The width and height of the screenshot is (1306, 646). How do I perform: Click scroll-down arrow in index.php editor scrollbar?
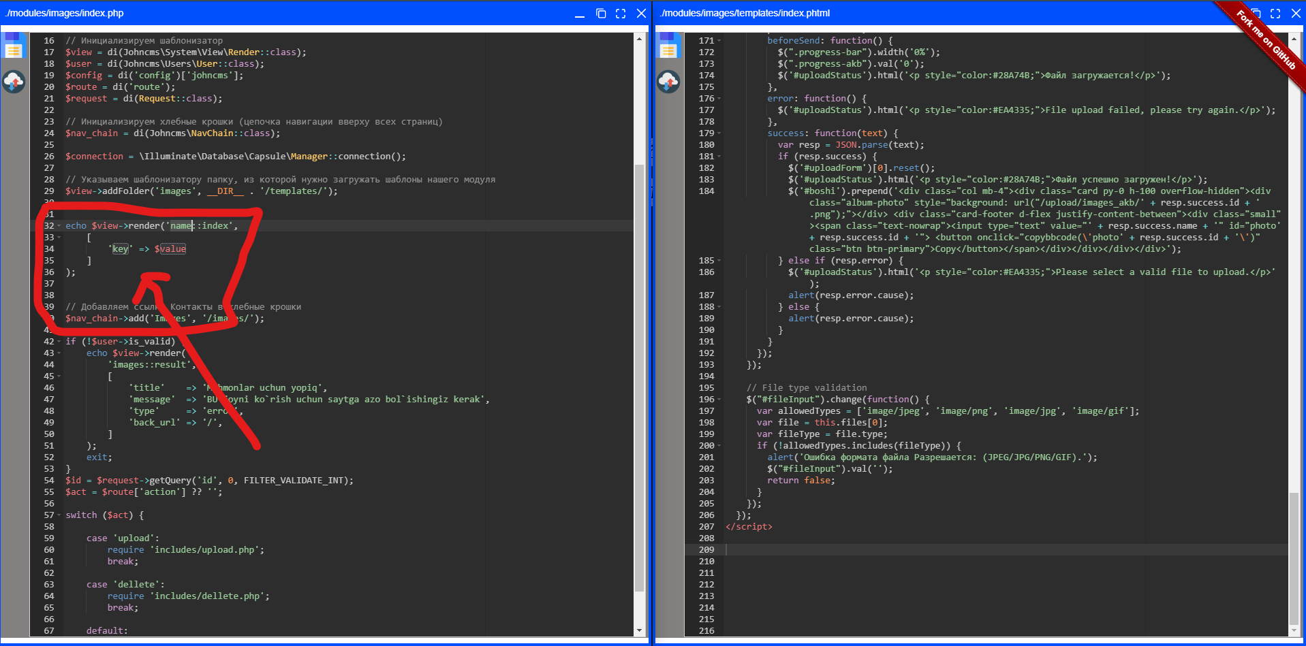coord(639,630)
